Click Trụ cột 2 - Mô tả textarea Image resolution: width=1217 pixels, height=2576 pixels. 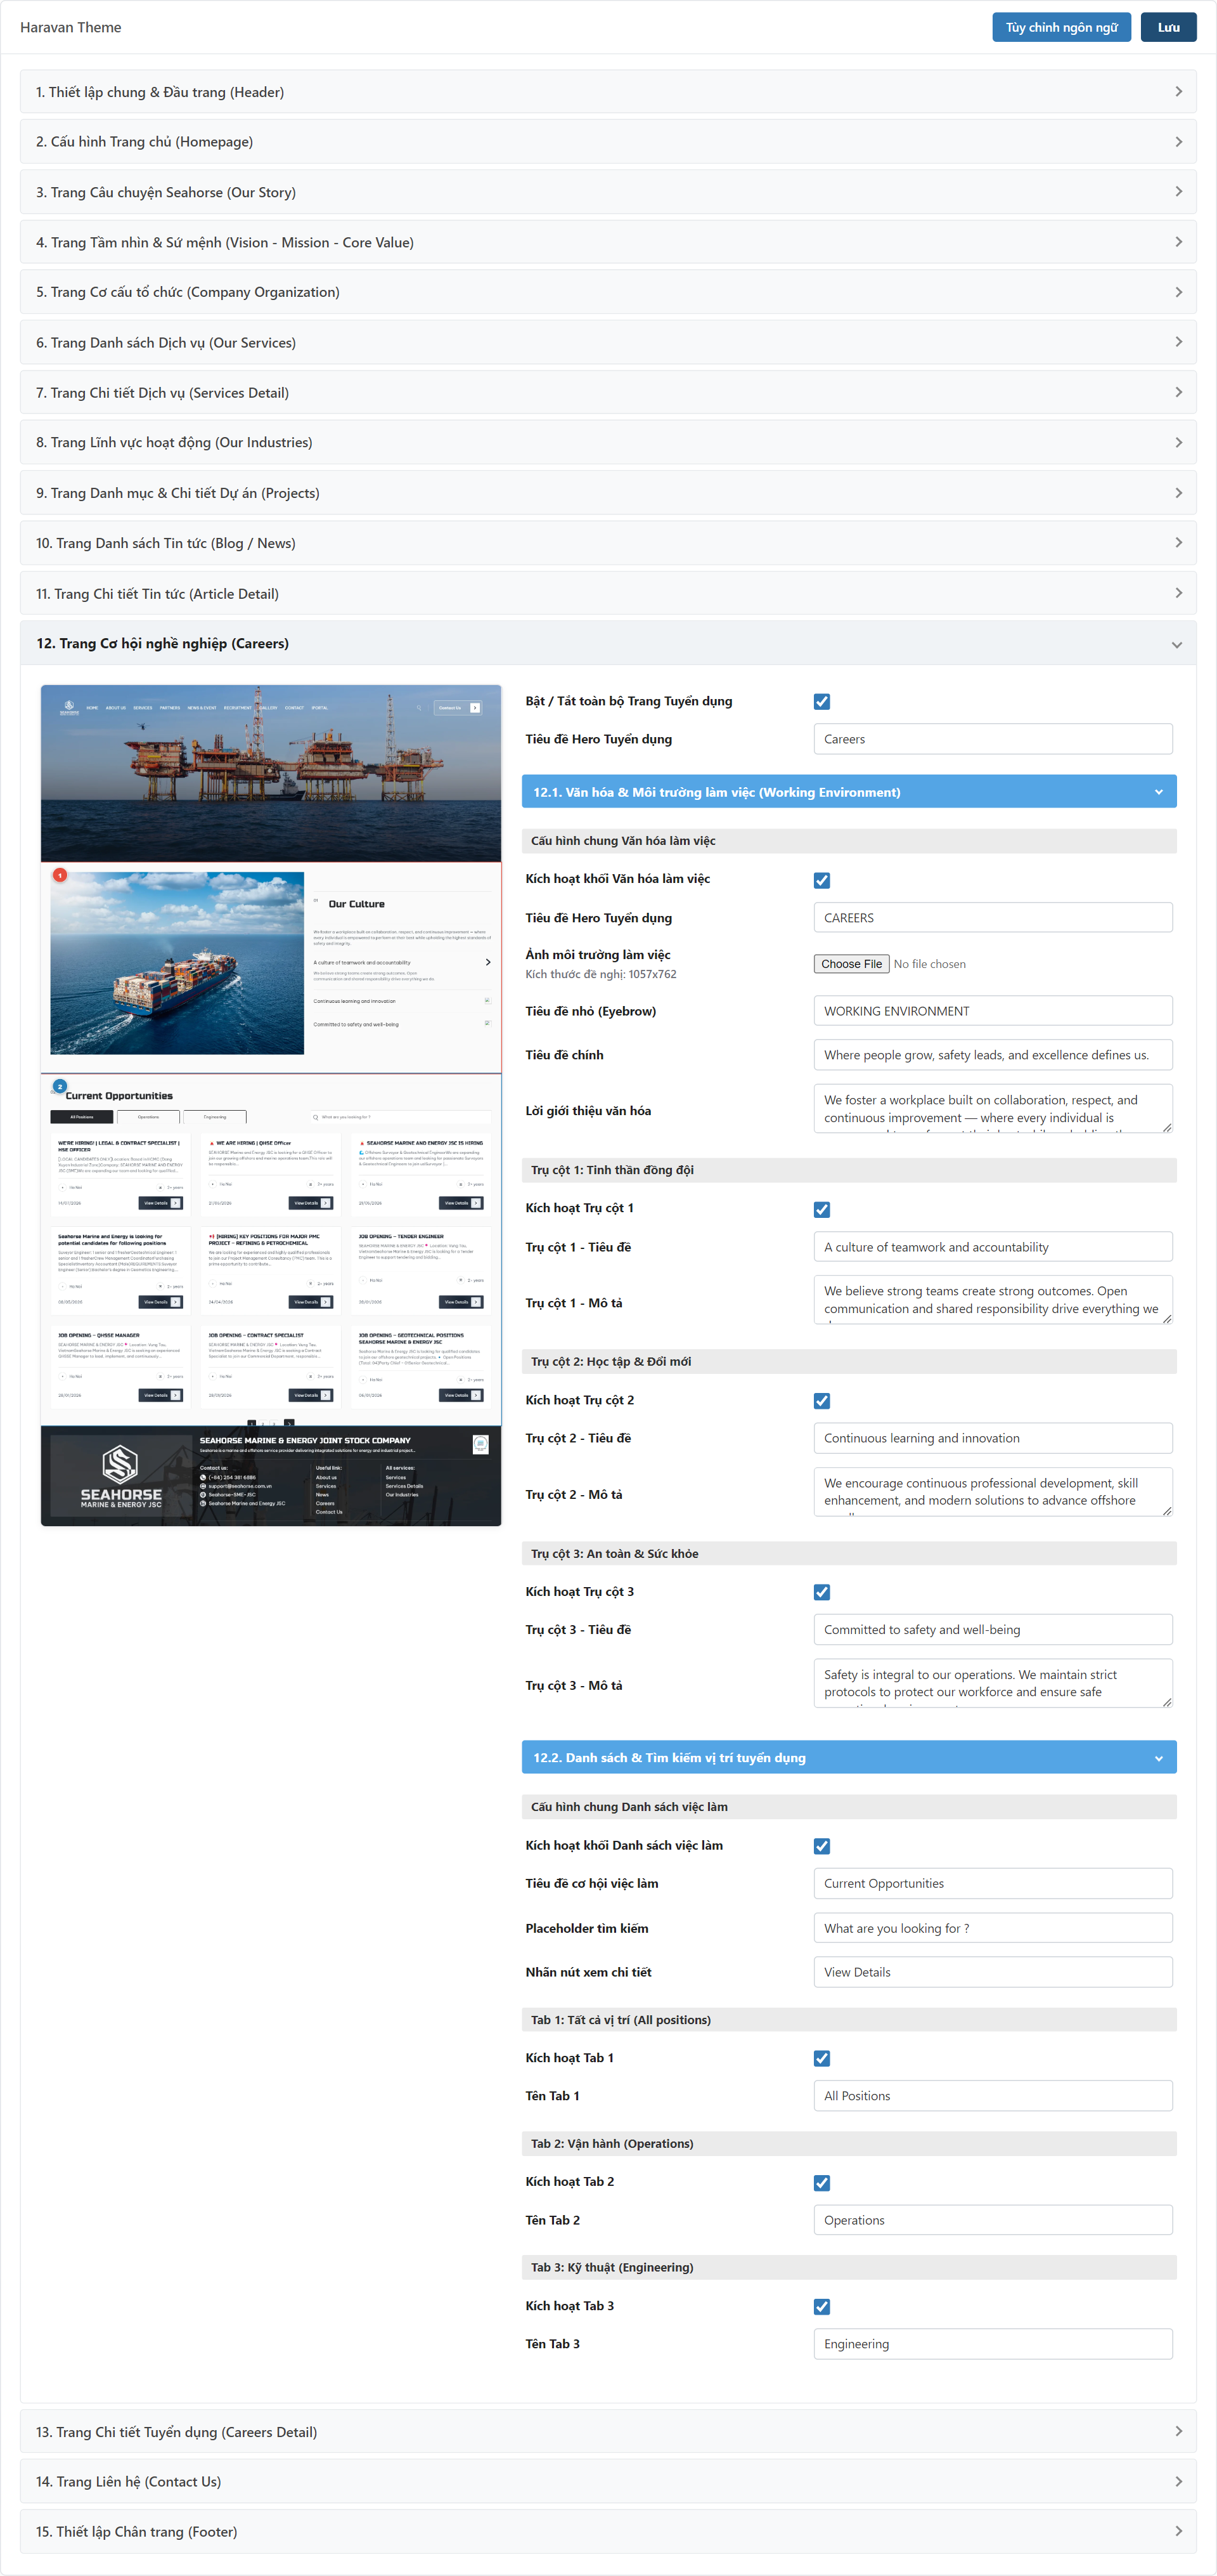pyautogui.click(x=992, y=1492)
